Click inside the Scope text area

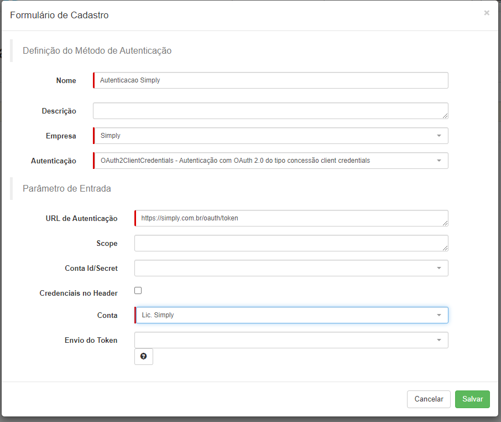[291, 243]
